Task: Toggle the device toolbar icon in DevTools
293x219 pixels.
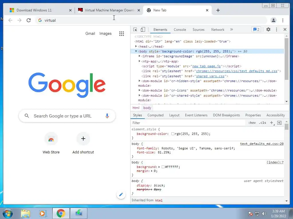Action: coord(143,29)
